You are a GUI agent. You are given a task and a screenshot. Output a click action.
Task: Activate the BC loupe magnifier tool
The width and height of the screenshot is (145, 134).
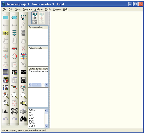coord(23,103)
